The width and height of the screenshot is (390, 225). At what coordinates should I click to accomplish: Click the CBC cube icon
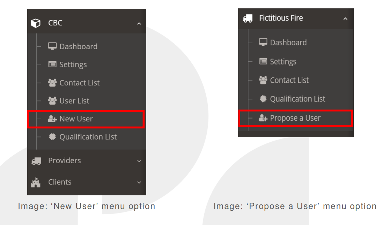point(36,23)
